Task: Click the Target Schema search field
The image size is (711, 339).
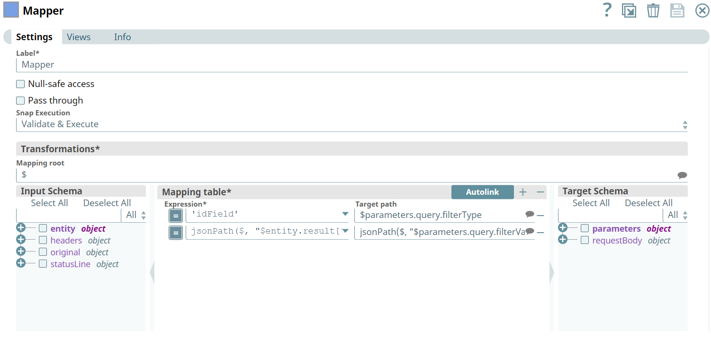Action: pyautogui.click(x=610, y=216)
